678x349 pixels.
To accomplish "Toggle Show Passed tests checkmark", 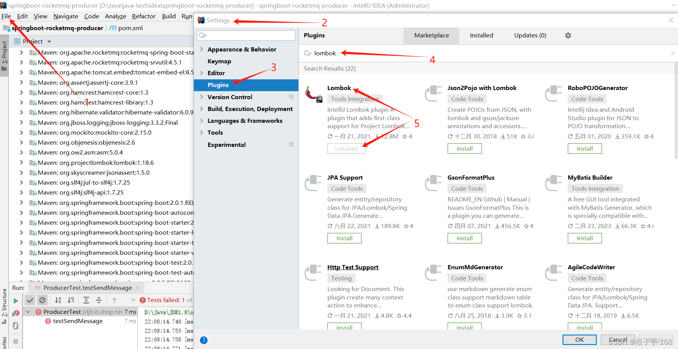I will 31,300.
